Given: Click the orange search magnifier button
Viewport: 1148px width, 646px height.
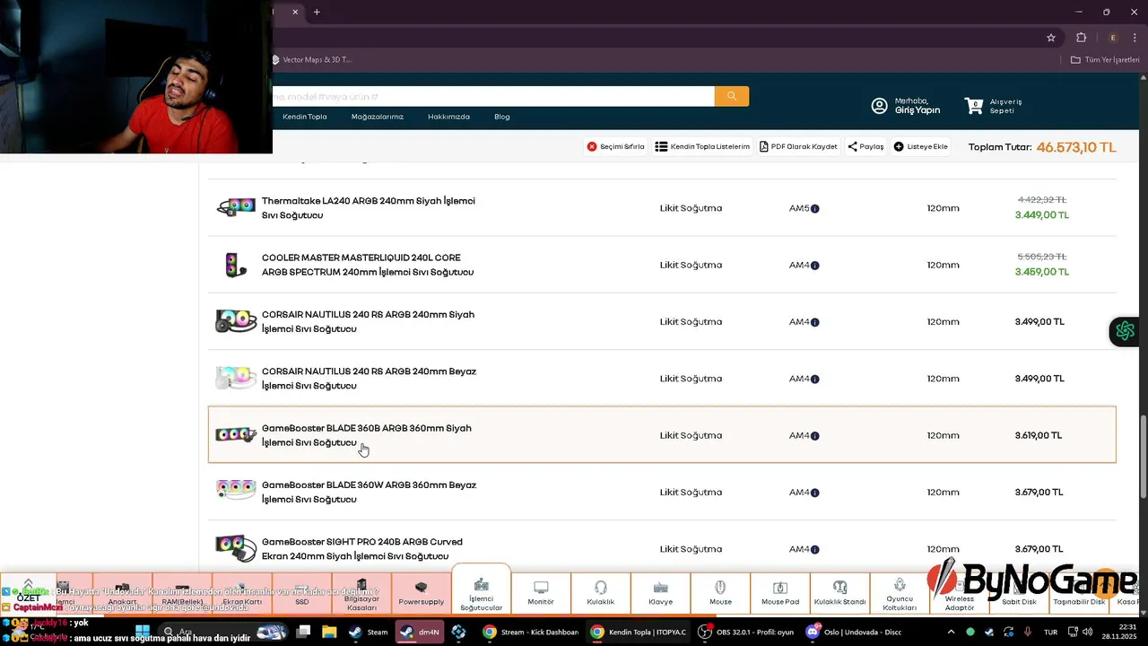Looking at the screenshot, I should (x=732, y=96).
